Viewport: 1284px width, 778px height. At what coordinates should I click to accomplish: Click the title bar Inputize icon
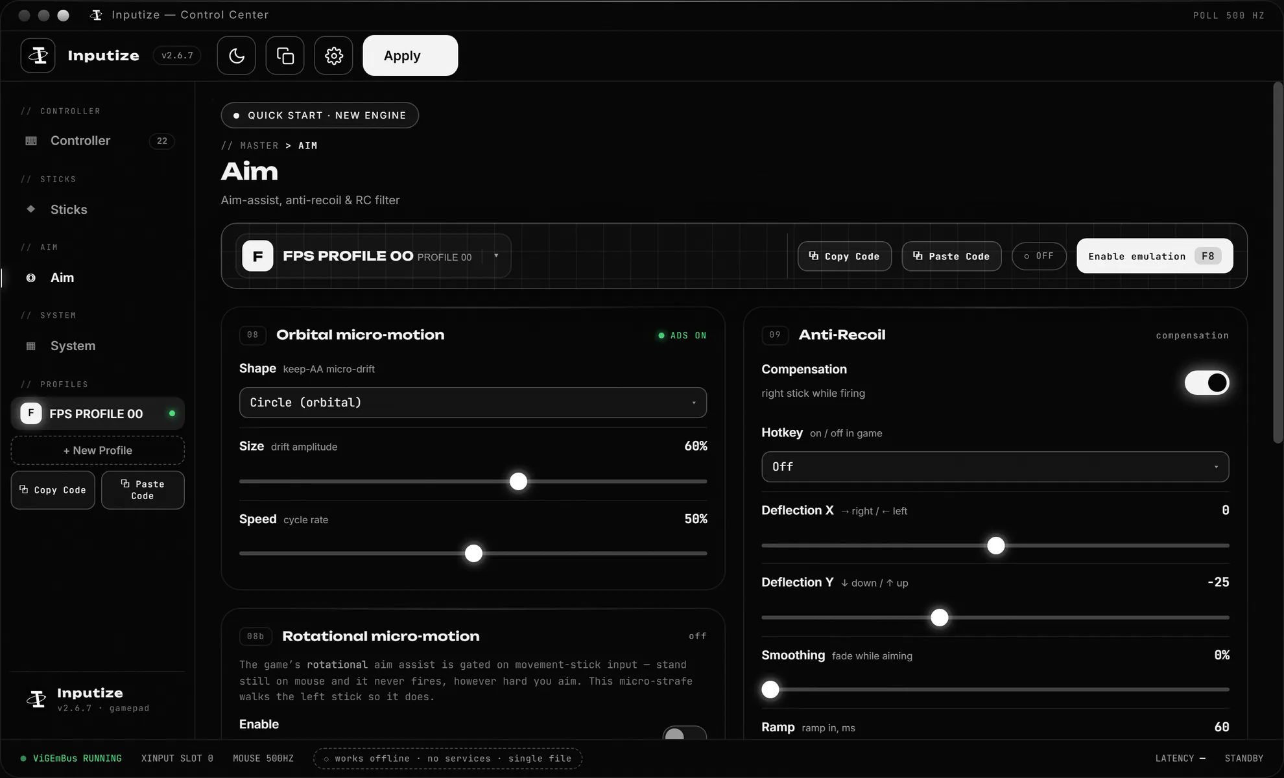click(96, 15)
